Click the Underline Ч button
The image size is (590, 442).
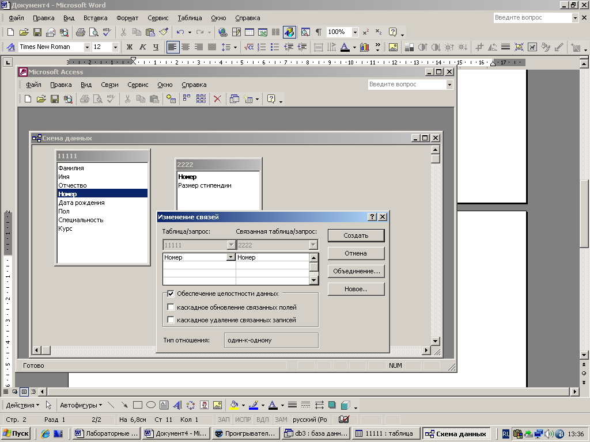point(156,47)
